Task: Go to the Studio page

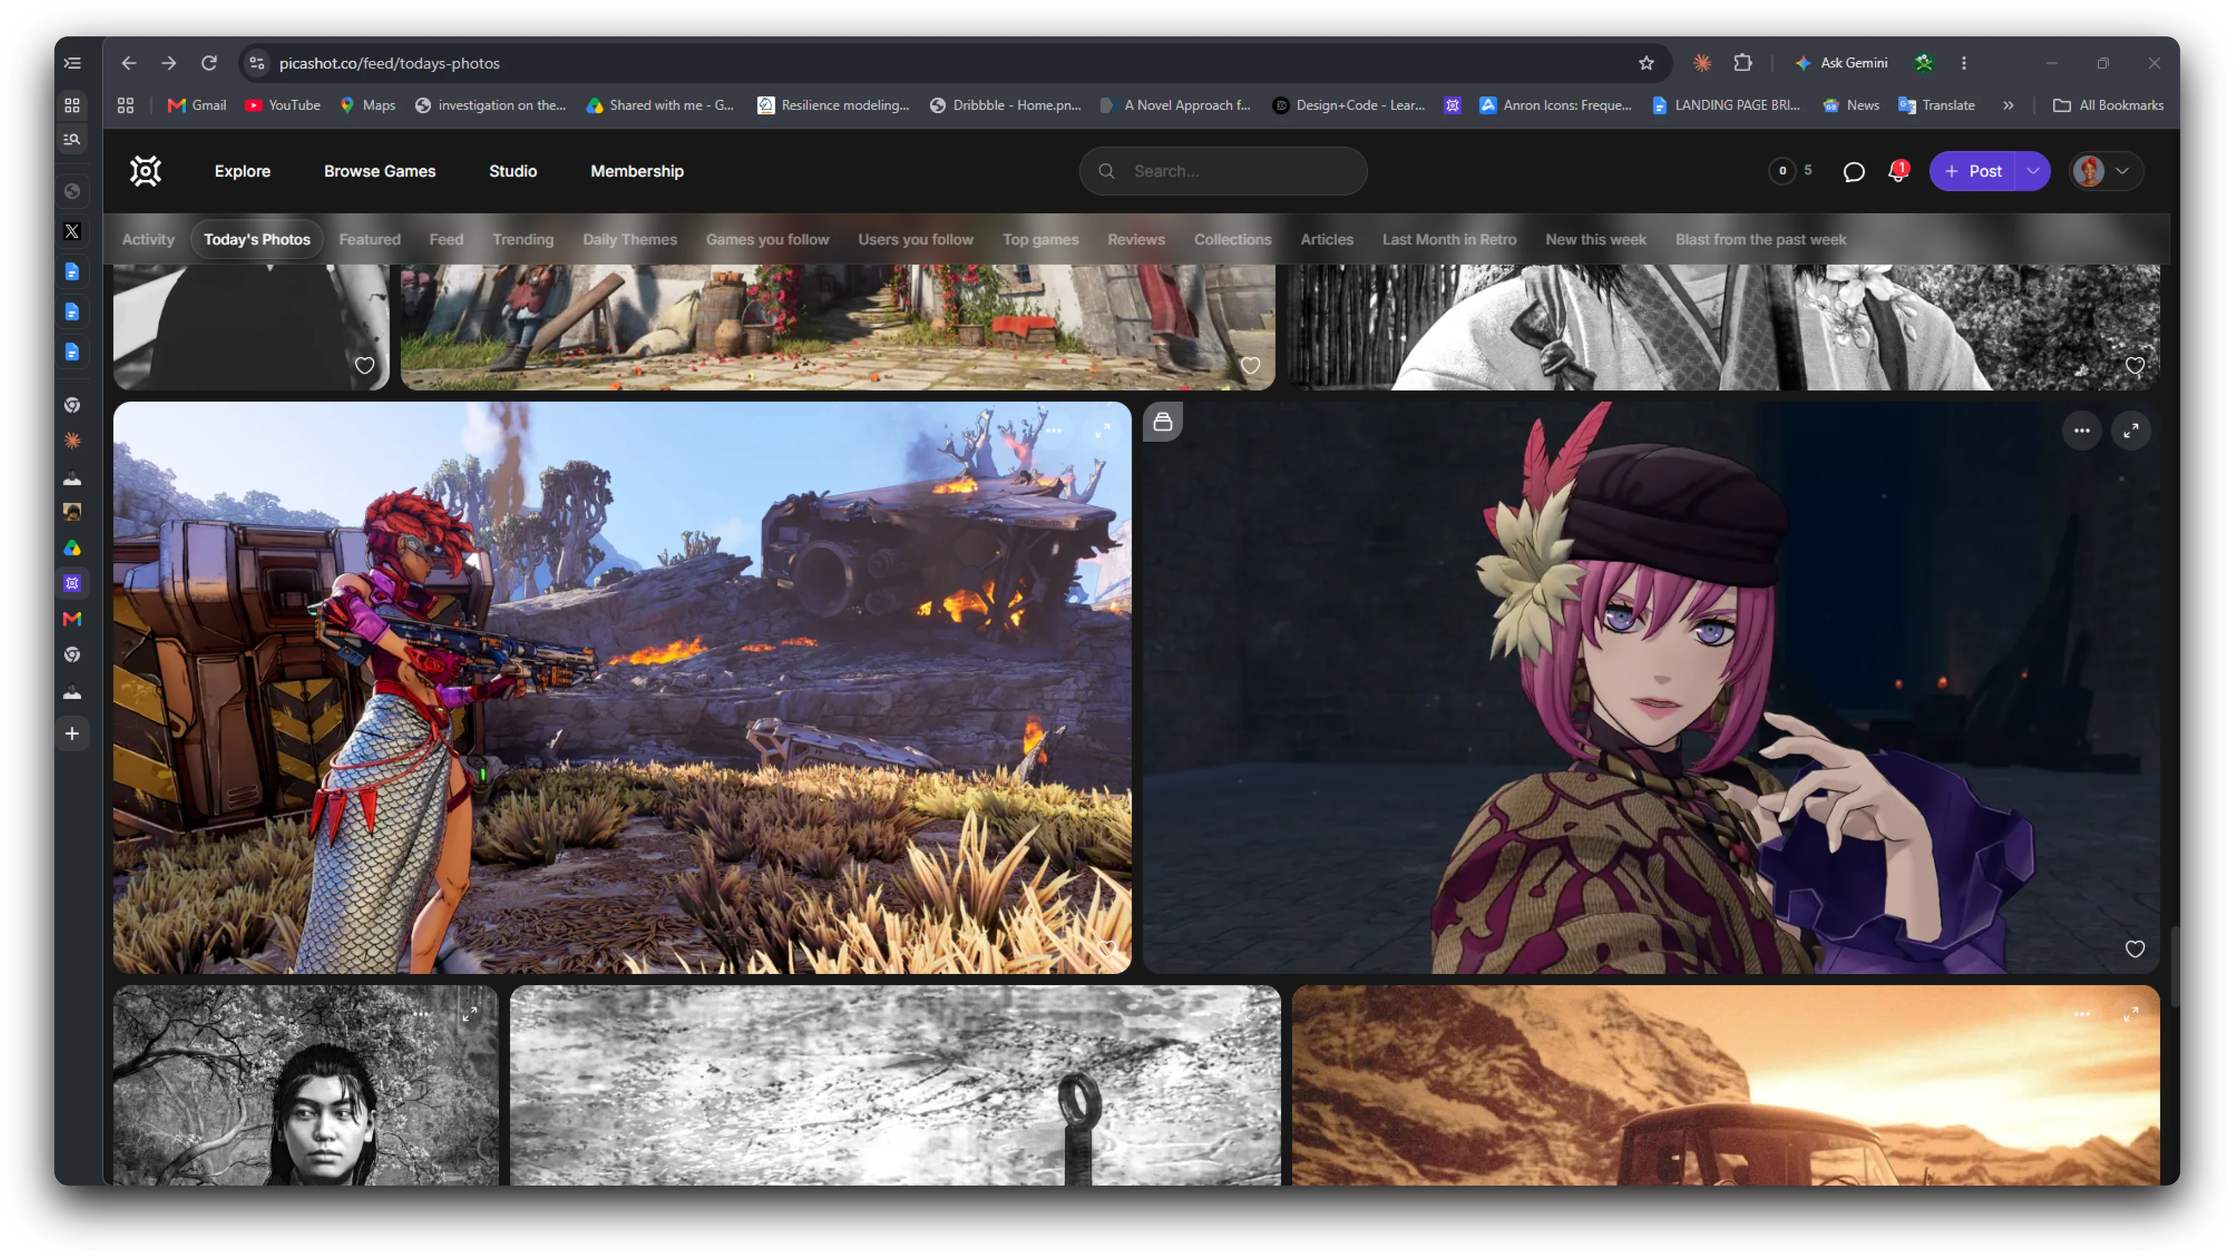Action: pos(513,172)
